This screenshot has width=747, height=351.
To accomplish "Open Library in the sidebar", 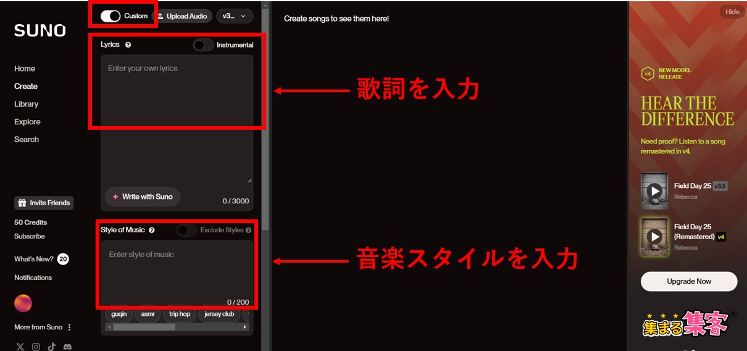I will pyautogui.click(x=27, y=104).
